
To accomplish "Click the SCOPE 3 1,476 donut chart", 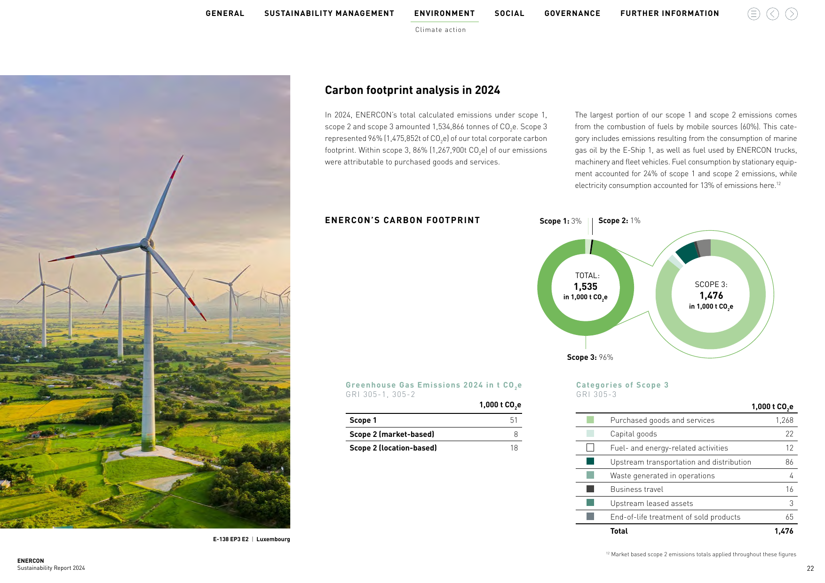I will [x=711, y=295].
